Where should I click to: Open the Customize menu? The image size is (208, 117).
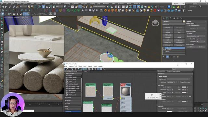click(75, 4)
